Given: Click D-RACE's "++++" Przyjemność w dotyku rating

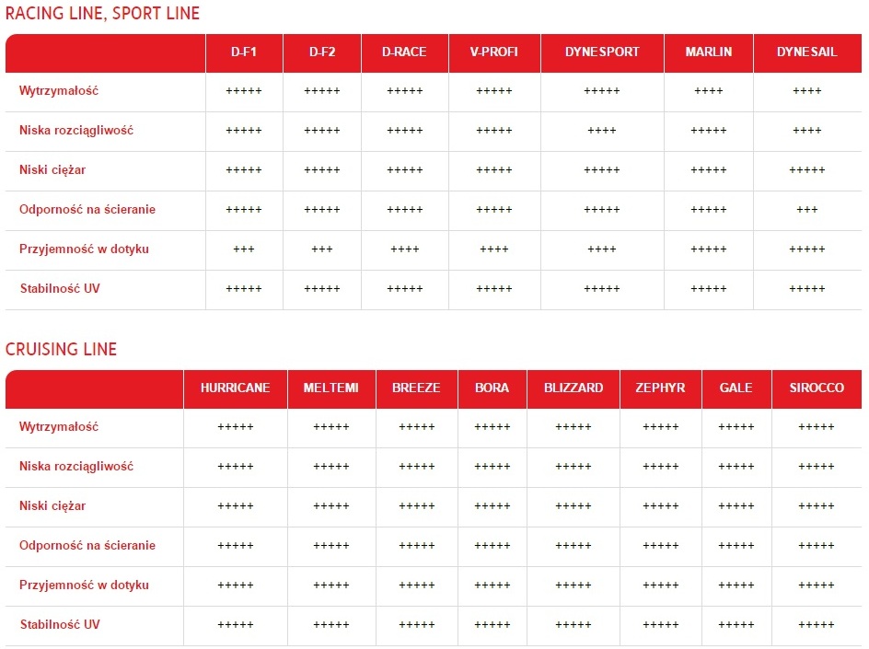Looking at the screenshot, I should 405,249.
